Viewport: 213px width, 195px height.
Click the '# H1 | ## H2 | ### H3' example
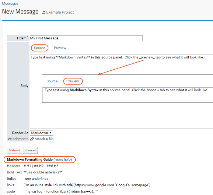pyautogui.click(x=41, y=166)
